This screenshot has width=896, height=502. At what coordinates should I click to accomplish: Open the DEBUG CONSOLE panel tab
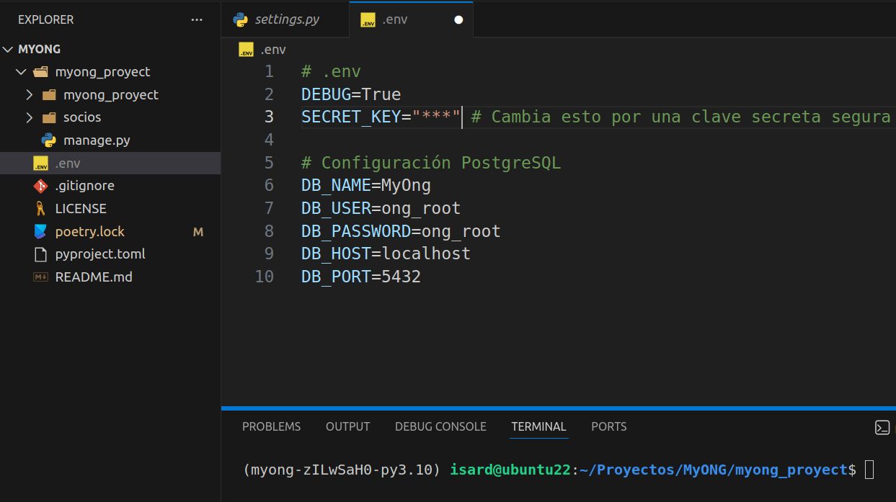coord(440,426)
